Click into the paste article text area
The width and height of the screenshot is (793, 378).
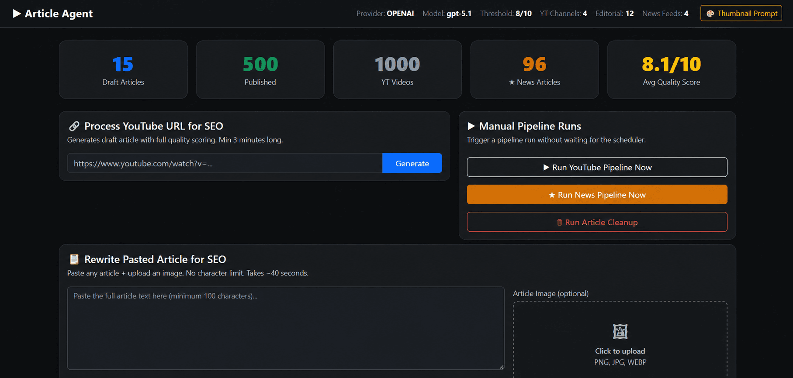click(286, 328)
